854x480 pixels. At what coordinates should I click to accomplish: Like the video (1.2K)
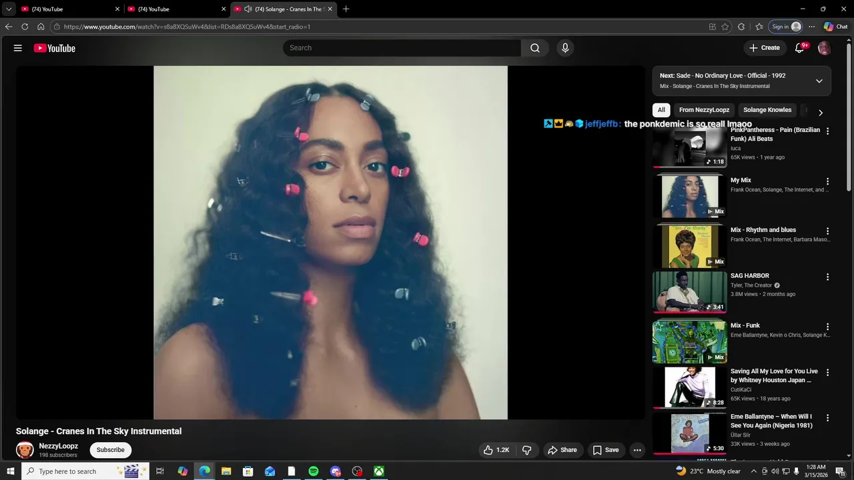coord(496,450)
